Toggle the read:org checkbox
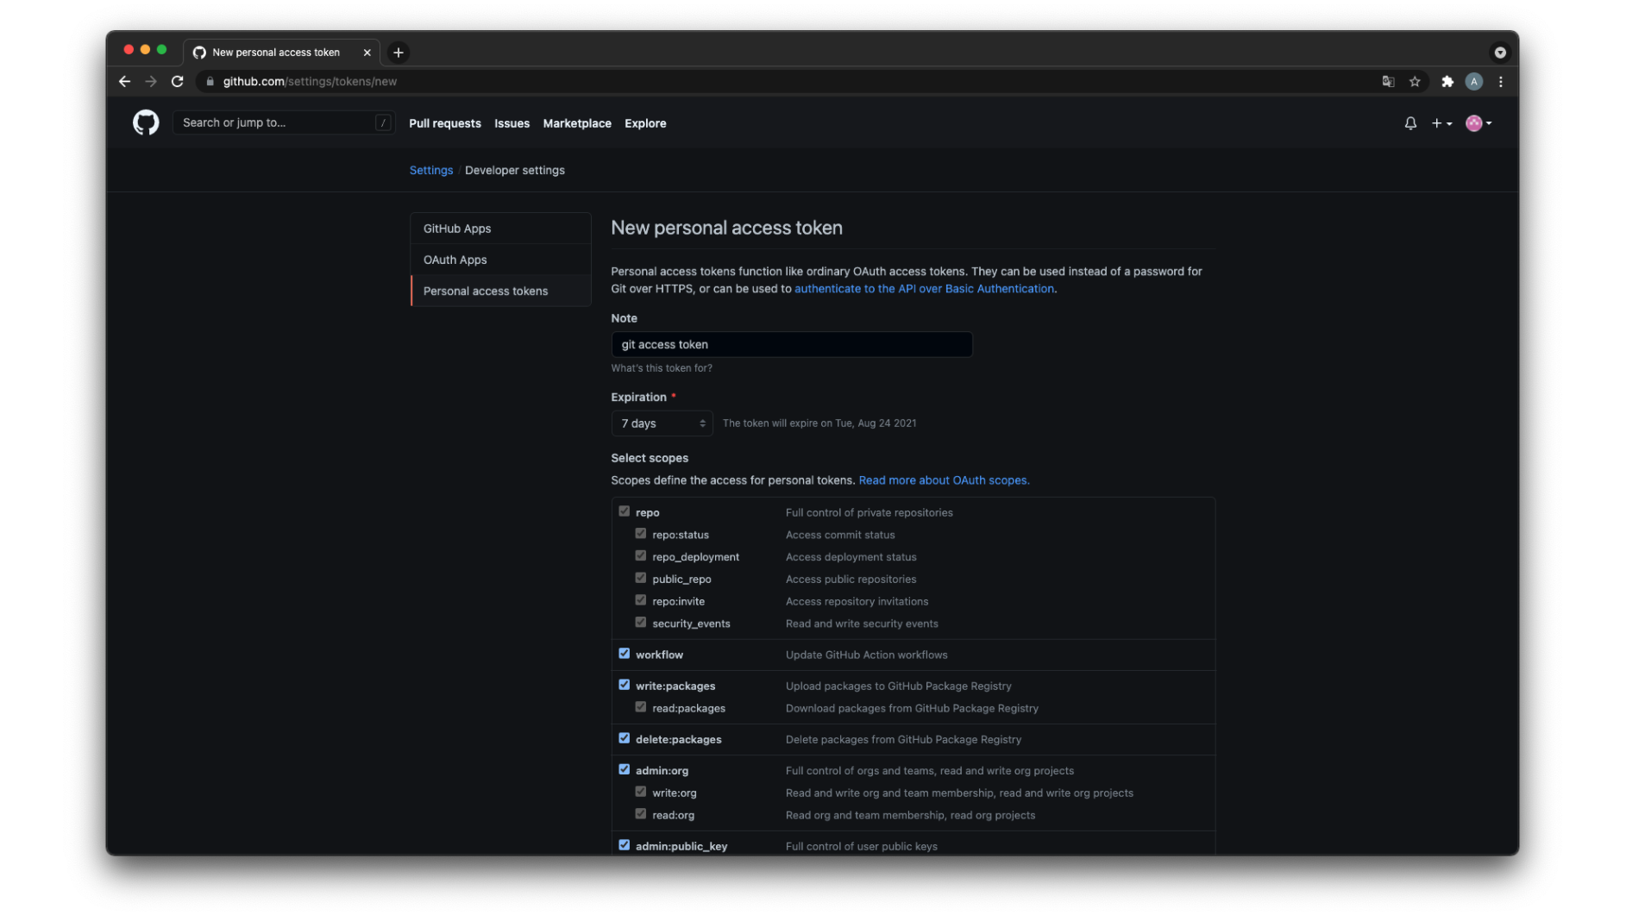This screenshot has height=915, width=1626. click(x=641, y=814)
